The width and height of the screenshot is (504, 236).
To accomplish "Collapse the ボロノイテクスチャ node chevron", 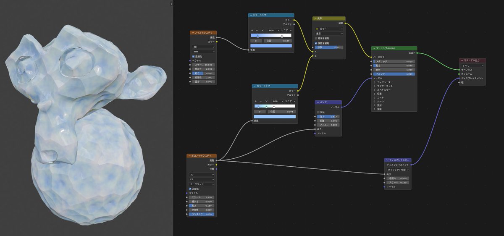I will coord(189,156).
